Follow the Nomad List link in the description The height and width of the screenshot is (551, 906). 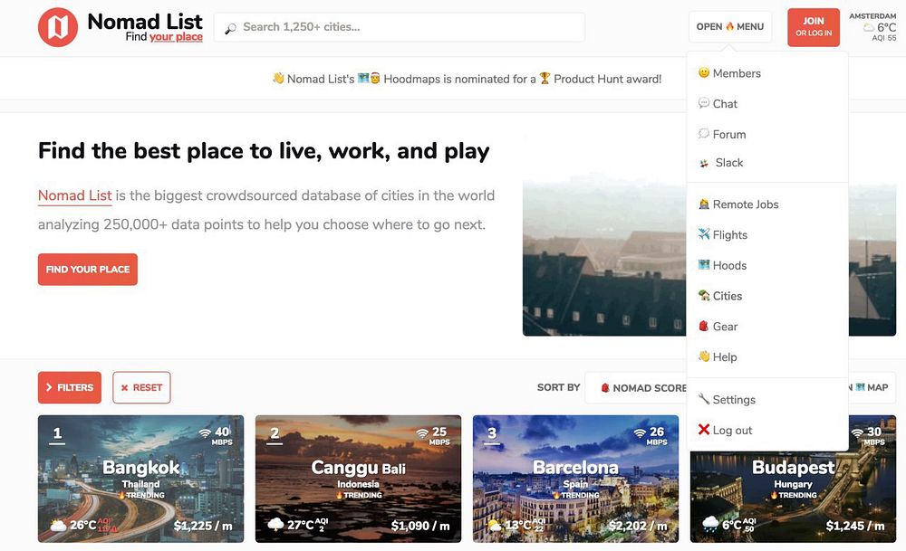pos(74,195)
